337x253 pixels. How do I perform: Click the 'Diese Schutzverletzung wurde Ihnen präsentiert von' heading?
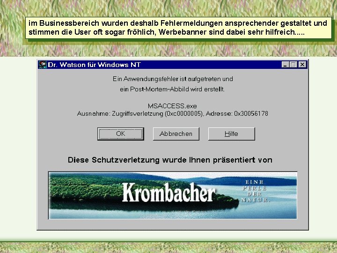tap(170, 160)
